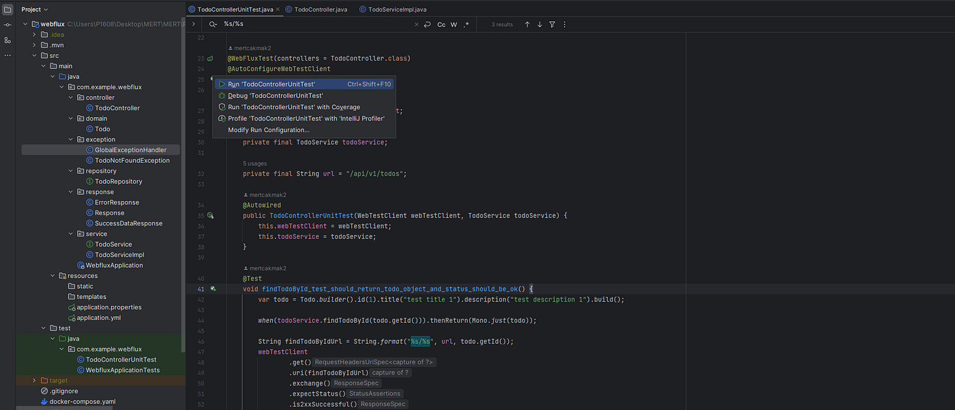Click the run gutter icon beside findTodoById test

pos(213,289)
